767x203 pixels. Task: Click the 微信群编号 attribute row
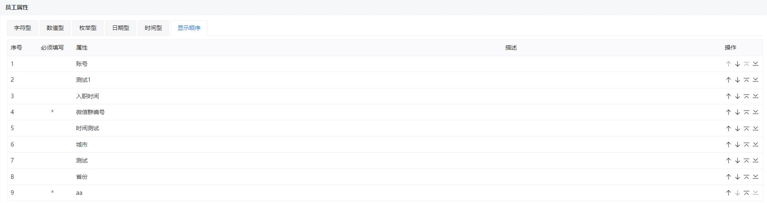[385, 112]
